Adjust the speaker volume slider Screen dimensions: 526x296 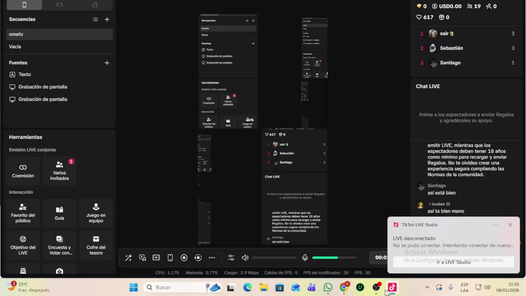tap(274, 258)
